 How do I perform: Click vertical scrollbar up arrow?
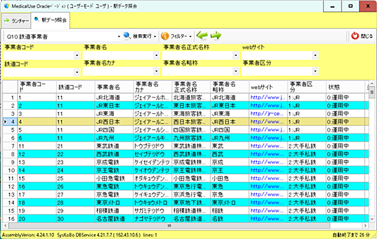point(372,84)
